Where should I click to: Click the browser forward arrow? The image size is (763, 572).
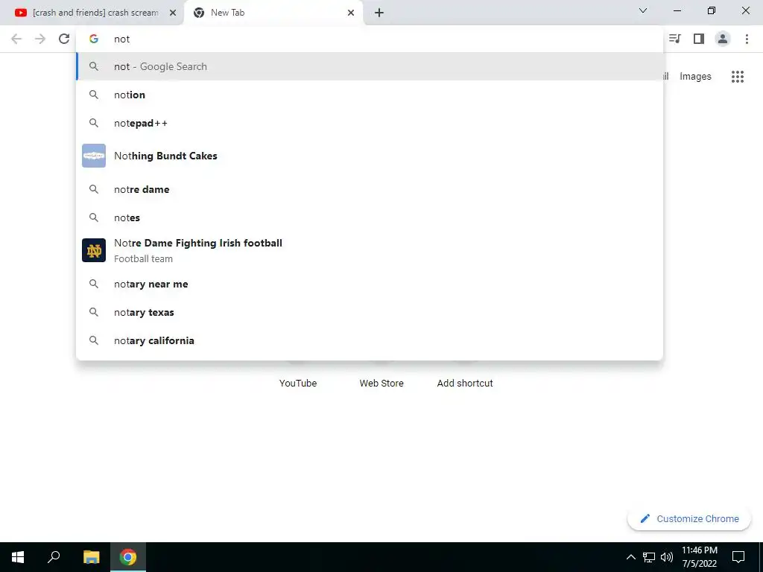coord(40,39)
